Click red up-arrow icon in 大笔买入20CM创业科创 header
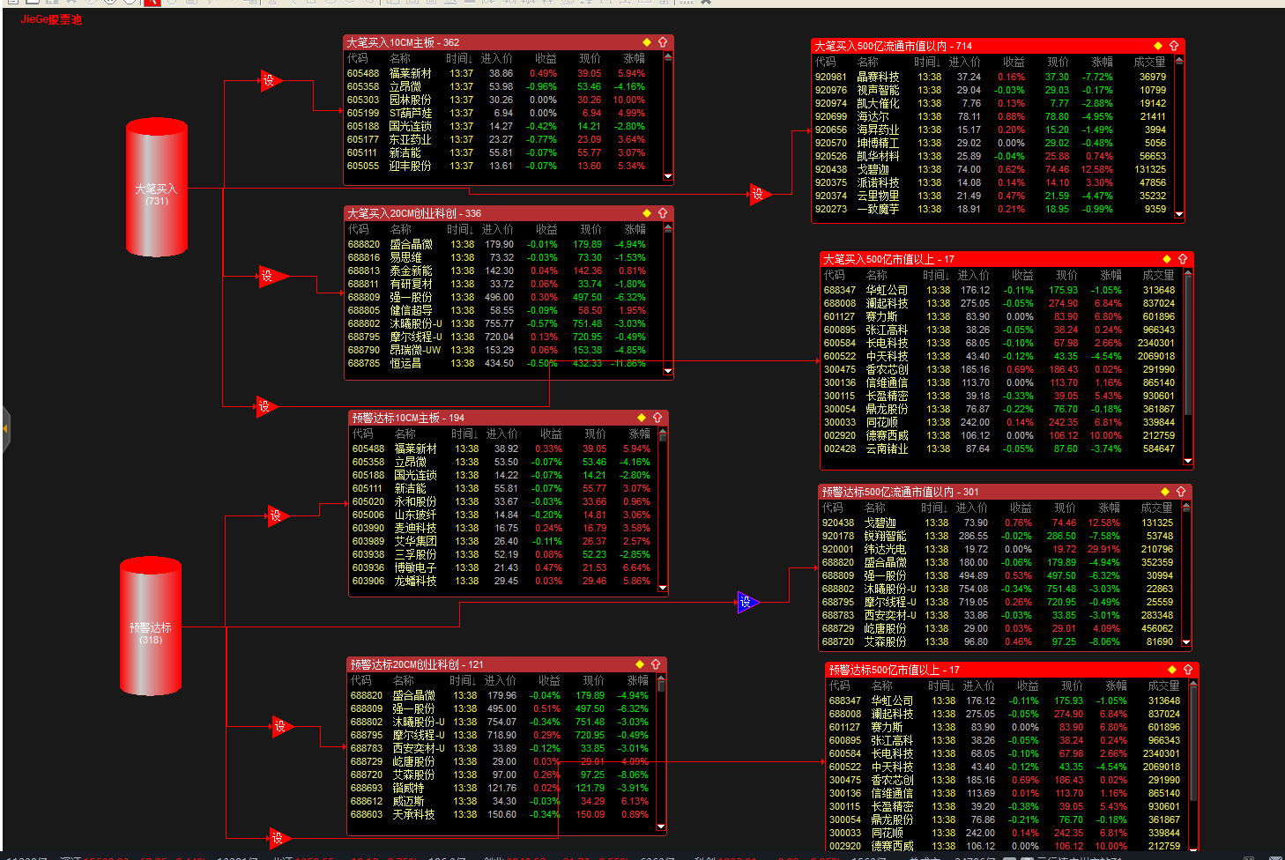Viewport: 1285px width, 860px height. point(663,213)
